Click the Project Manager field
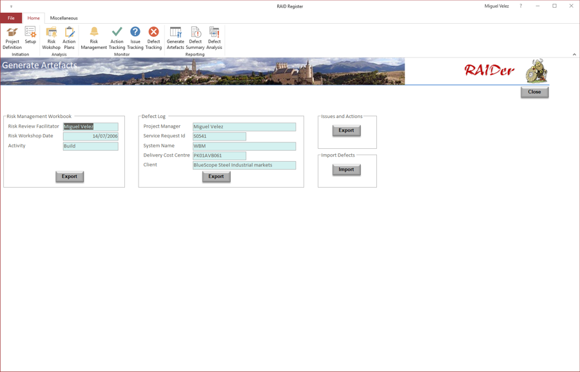Image resolution: width=580 pixels, height=372 pixels. pyautogui.click(x=244, y=127)
